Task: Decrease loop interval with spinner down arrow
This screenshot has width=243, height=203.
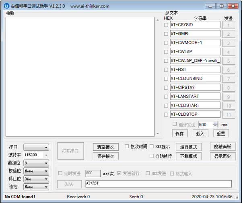Action: point(215,126)
